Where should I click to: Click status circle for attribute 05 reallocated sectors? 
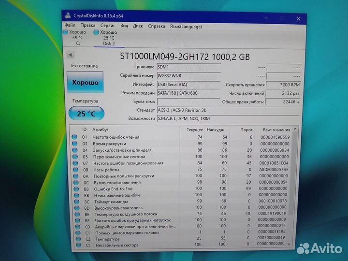click(x=74, y=157)
